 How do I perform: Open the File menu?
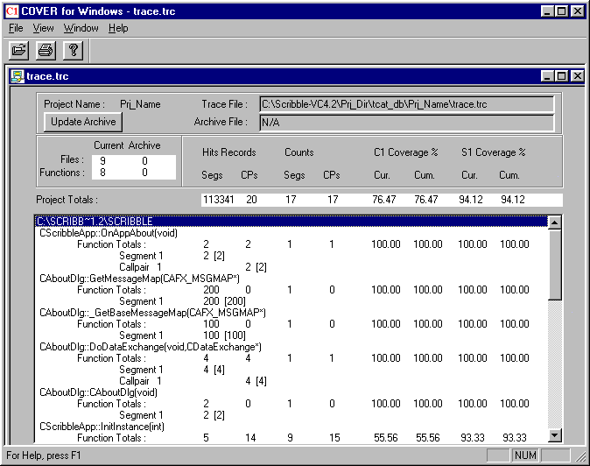point(16,28)
